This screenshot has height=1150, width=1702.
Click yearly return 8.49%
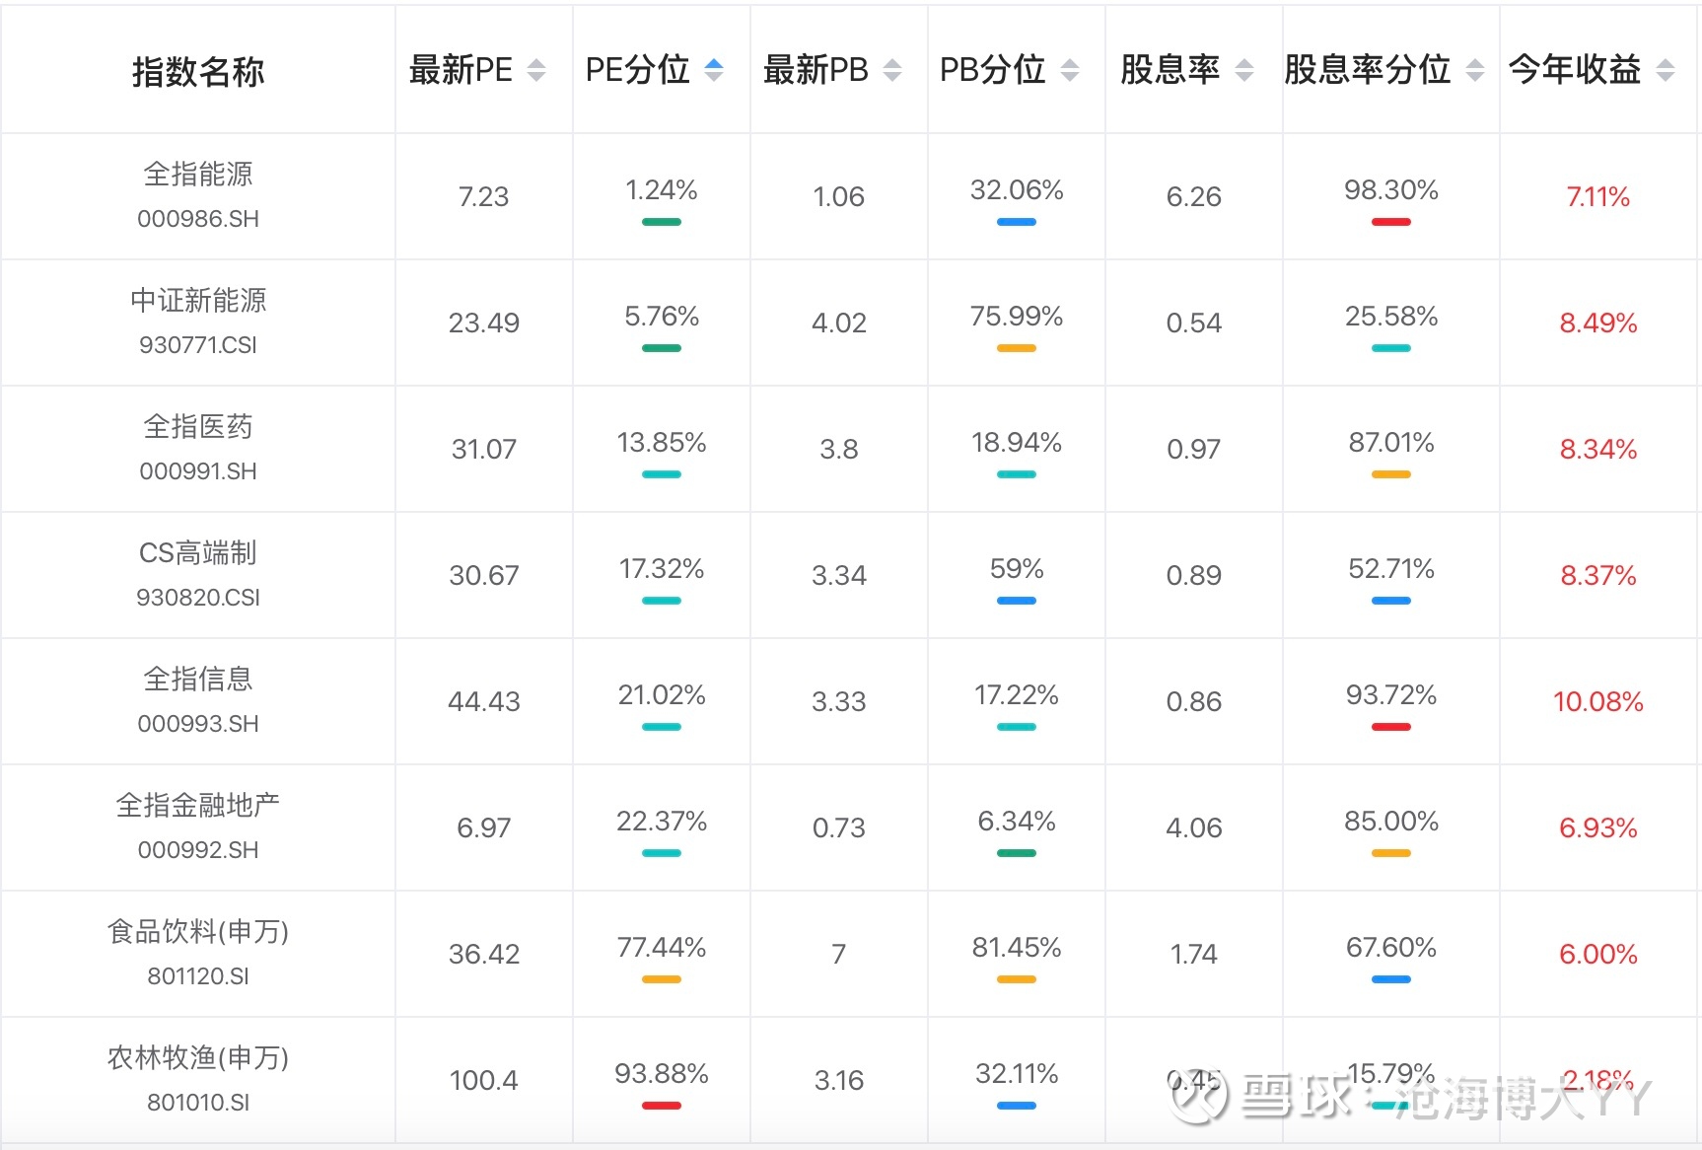(x=1598, y=323)
